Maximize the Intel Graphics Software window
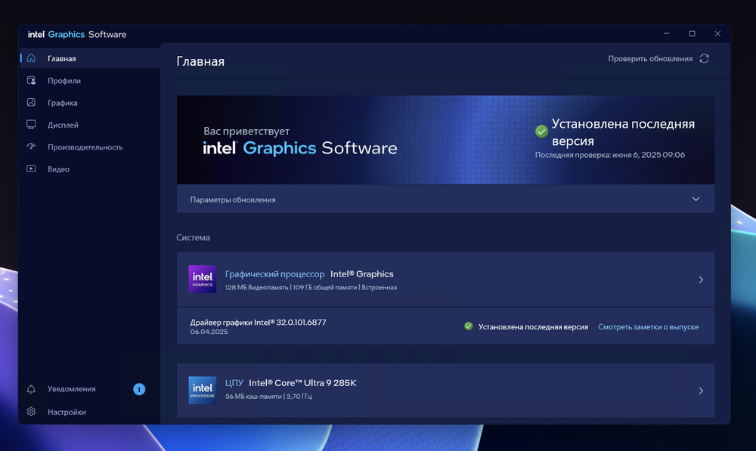756x451 pixels. 692,34
